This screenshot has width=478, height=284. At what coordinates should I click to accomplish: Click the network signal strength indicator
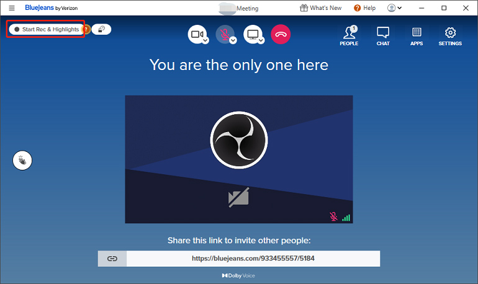[x=346, y=217]
